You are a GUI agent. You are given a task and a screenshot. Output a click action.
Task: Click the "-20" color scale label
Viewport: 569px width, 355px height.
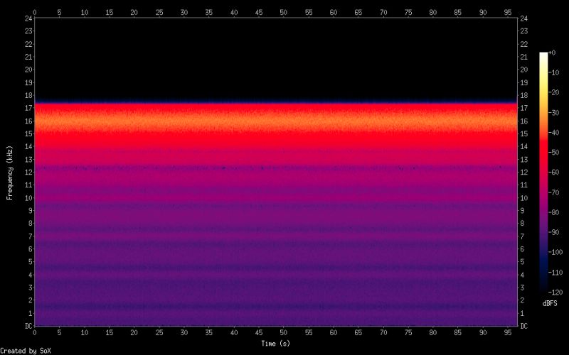[x=554, y=92]
